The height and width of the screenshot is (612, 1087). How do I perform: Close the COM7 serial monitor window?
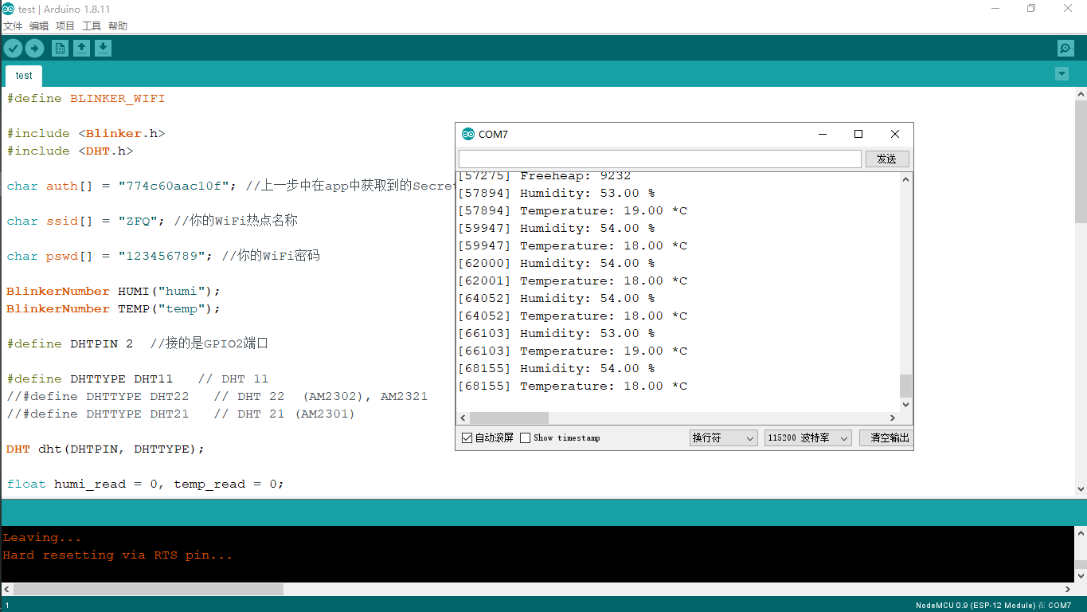895,134
